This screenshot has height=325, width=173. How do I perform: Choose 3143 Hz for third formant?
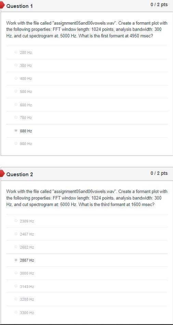[x=16, y=286]
